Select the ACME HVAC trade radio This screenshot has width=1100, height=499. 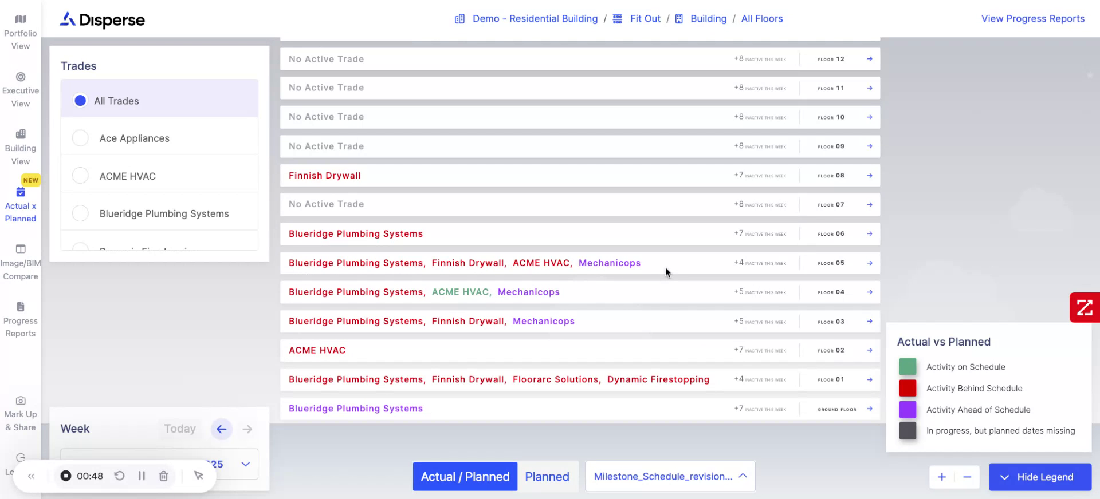point(80,176)
